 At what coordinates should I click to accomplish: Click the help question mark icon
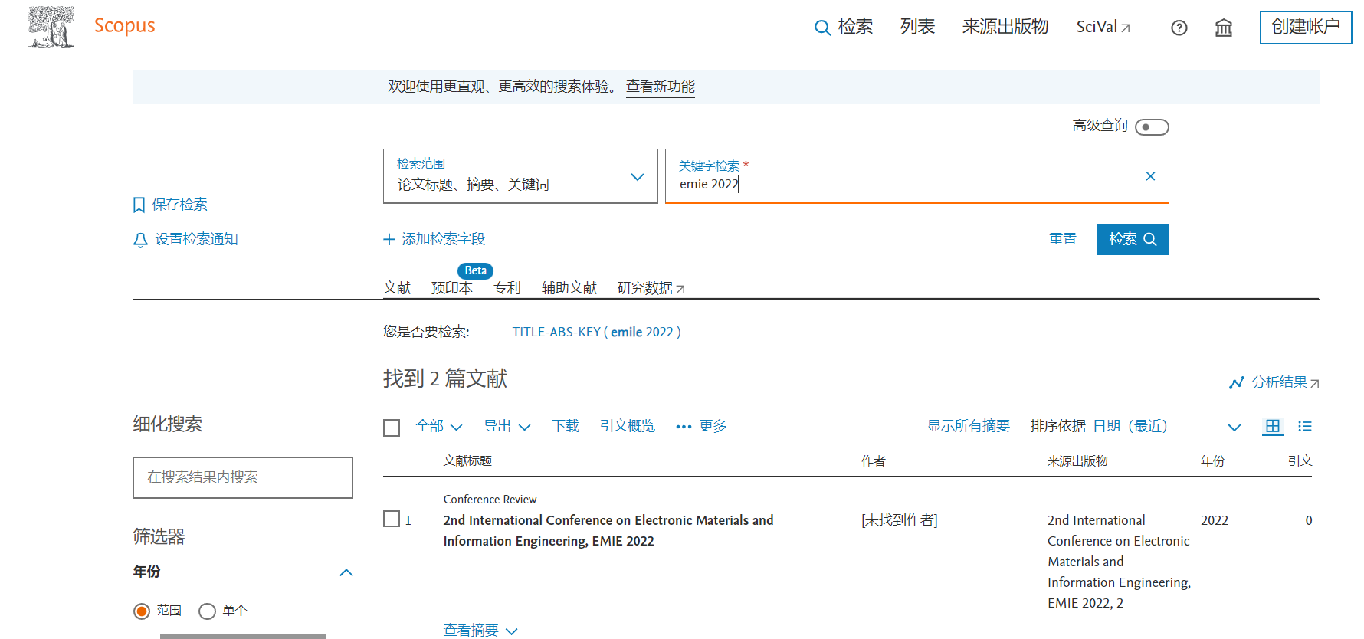click(x=1179, y=28)
